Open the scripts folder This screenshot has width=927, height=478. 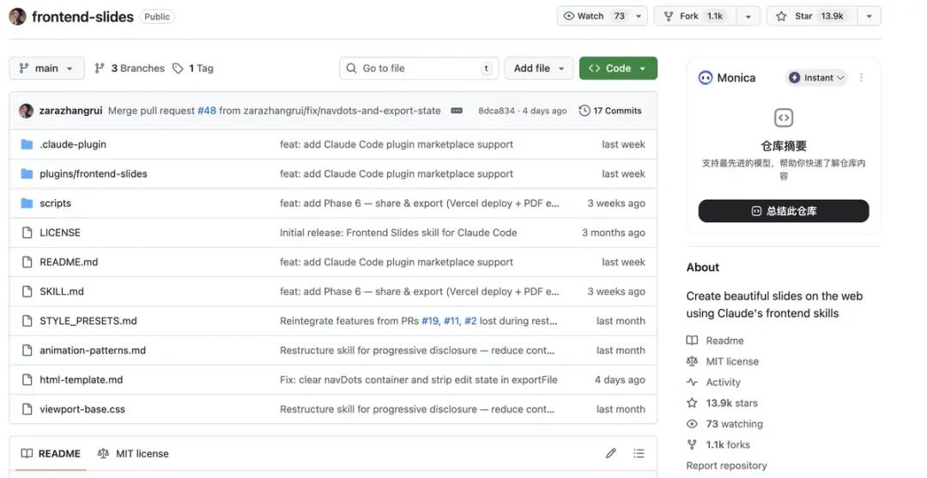click(55, 203)
